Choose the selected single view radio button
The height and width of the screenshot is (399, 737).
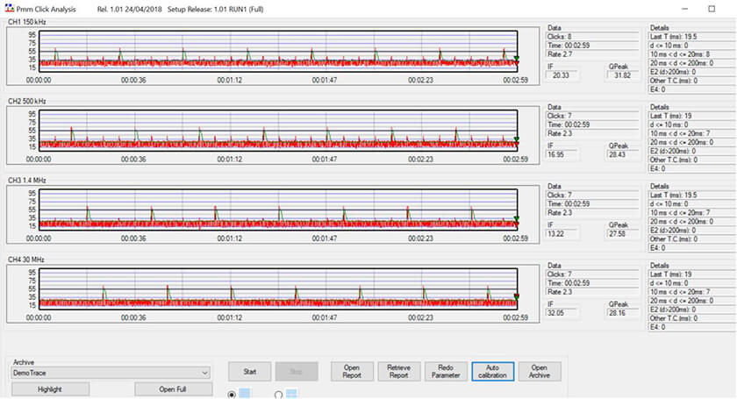pos(233,395)
